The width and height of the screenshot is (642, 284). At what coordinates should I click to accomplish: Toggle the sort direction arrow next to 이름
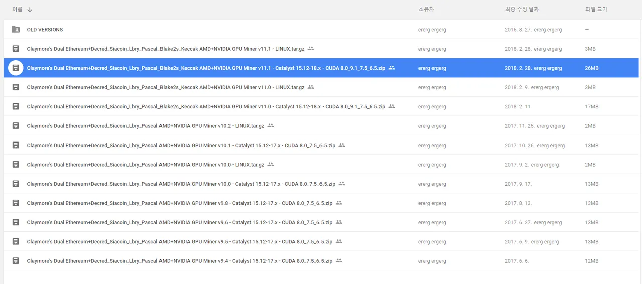click(x=30, y=10)
